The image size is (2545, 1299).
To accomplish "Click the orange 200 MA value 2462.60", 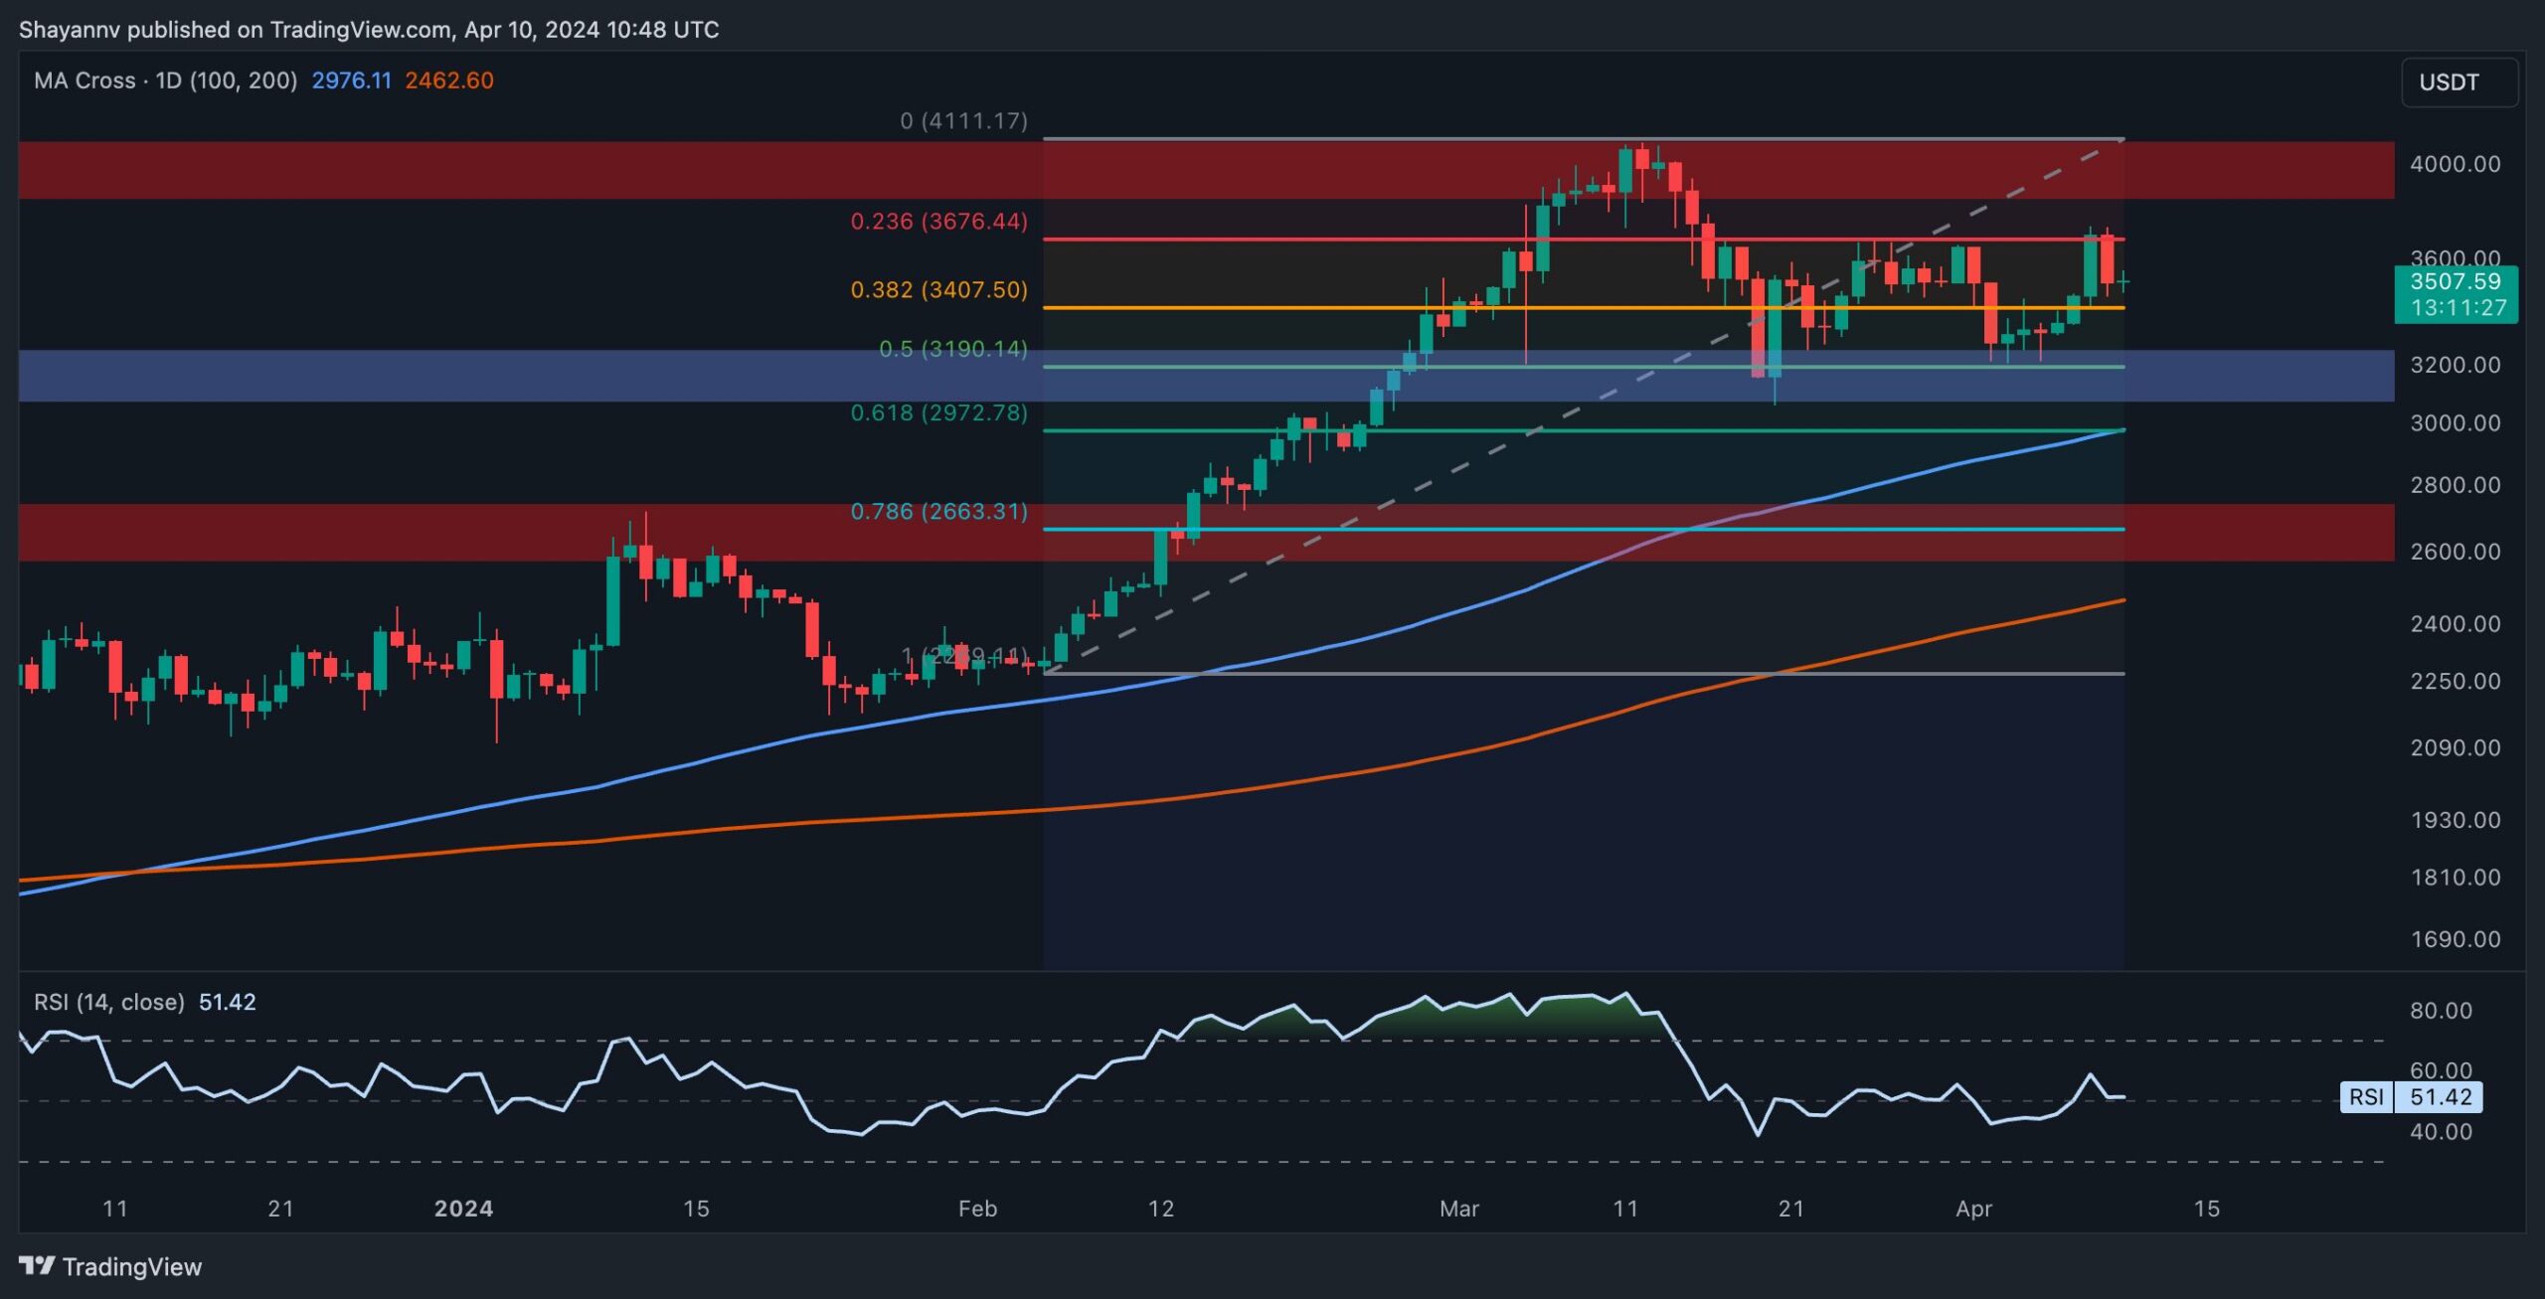I will [448, 81].
